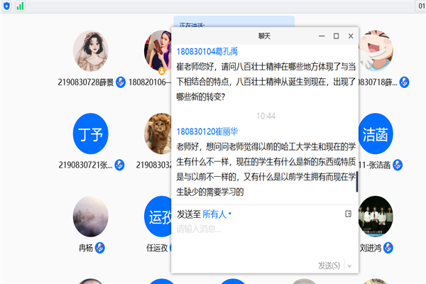Viewport: 426px width, 284px height.
Task: Click the blue security shield icon
Action: [x=6, y=6]
